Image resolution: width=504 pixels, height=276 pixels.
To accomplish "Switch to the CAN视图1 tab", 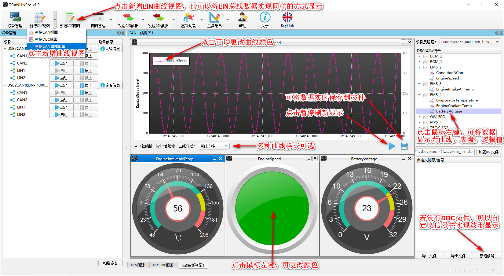I will tap(138, 265).
